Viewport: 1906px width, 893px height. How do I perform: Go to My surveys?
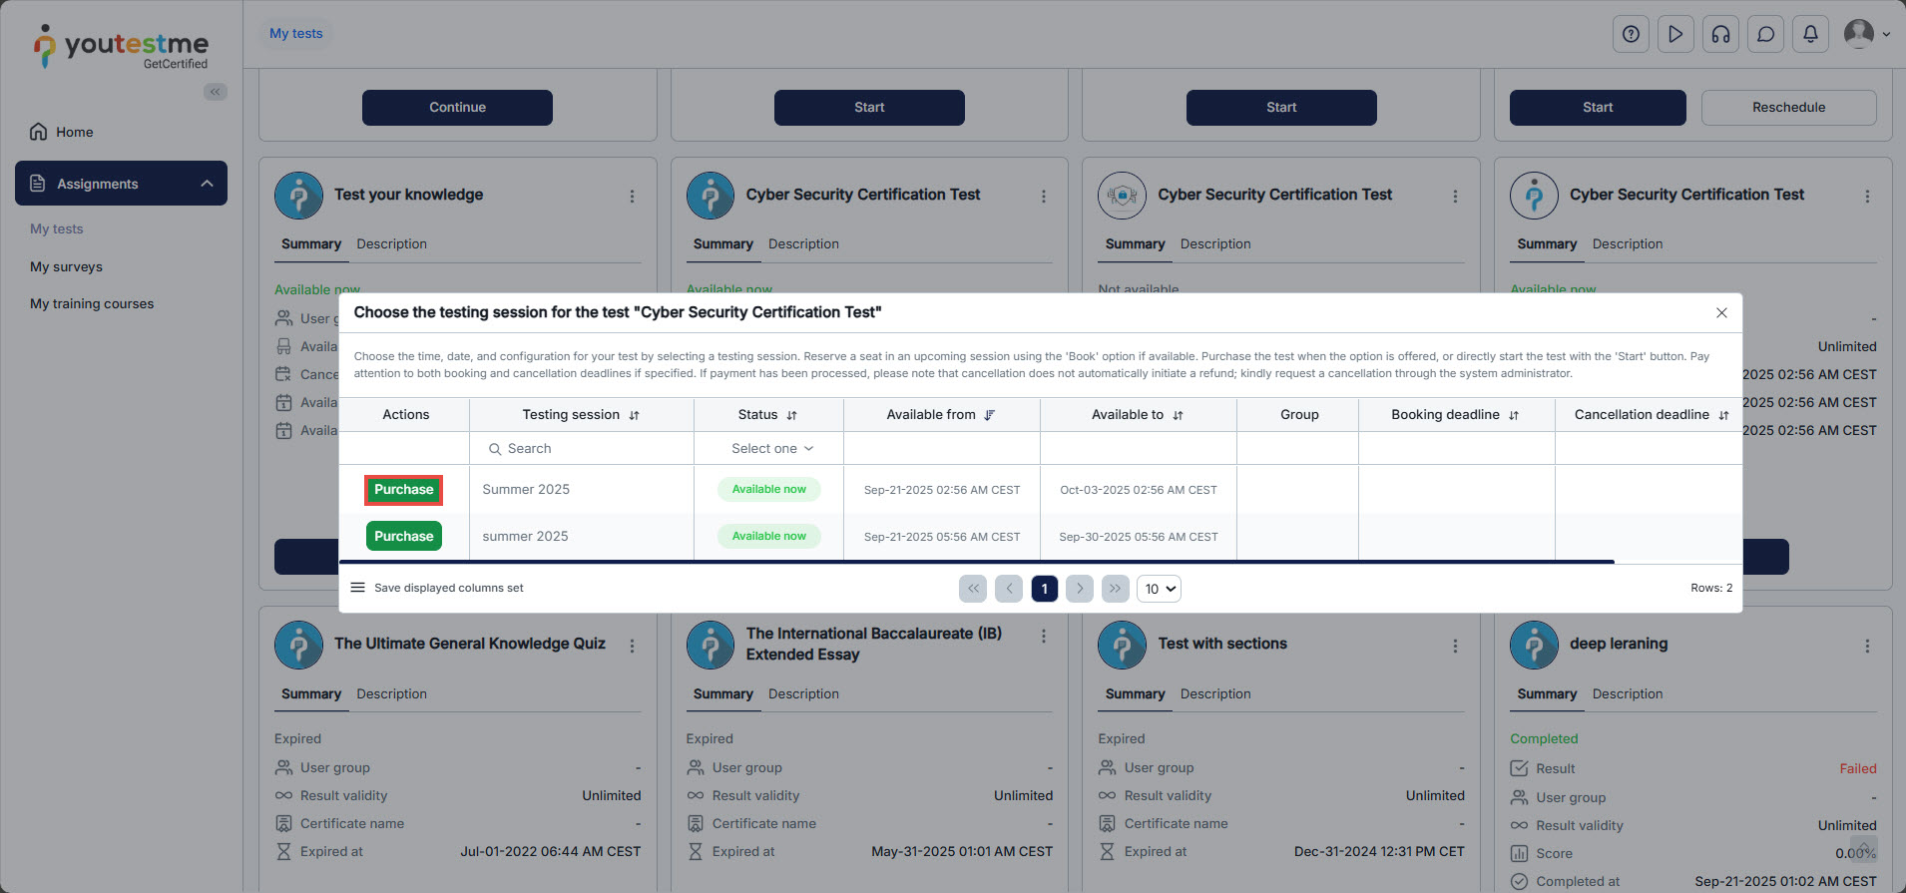(x=66, y=266)
